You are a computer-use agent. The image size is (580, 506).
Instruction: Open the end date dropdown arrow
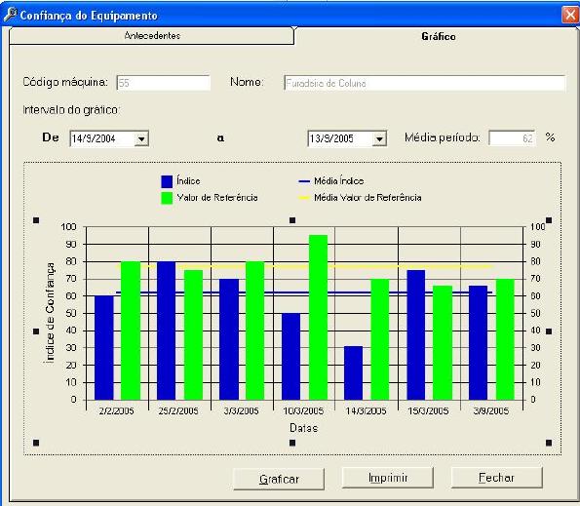pos(379,139)
